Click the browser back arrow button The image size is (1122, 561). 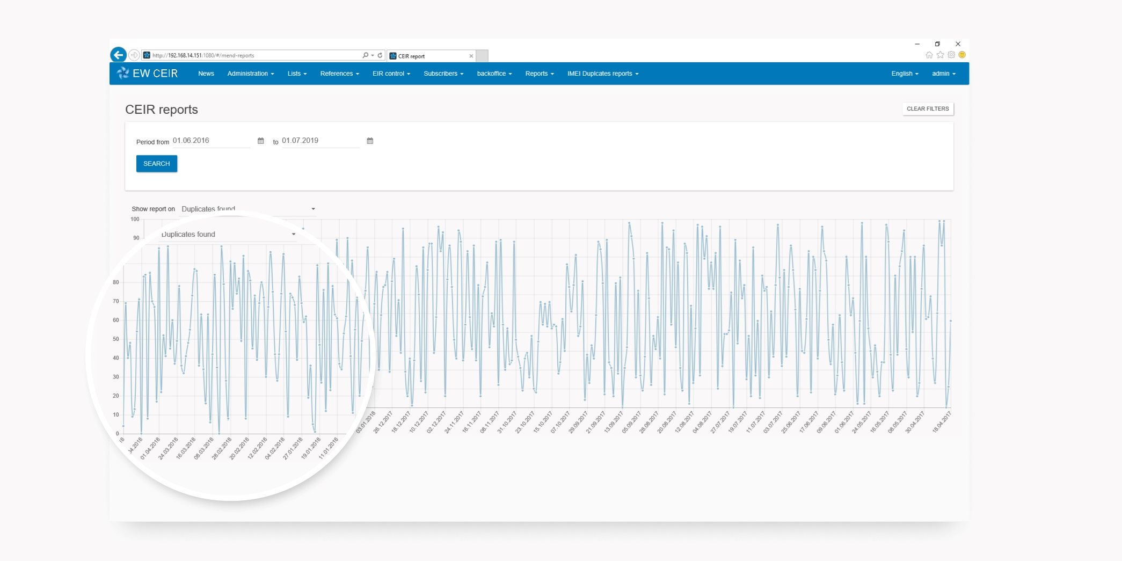(x=118, y=55)
